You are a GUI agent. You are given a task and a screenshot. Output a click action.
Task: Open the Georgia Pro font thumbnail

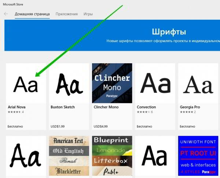pyautogui.click(x=198, y=83)
